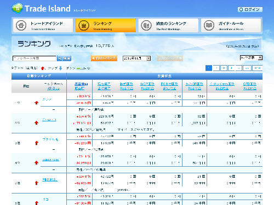This screenshot has height=205, width=274.
Task: Open 過去のランキング tab
Action: pos(168,25)
